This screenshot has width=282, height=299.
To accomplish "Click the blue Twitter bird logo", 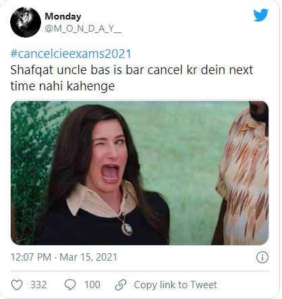I will [261, 15].
